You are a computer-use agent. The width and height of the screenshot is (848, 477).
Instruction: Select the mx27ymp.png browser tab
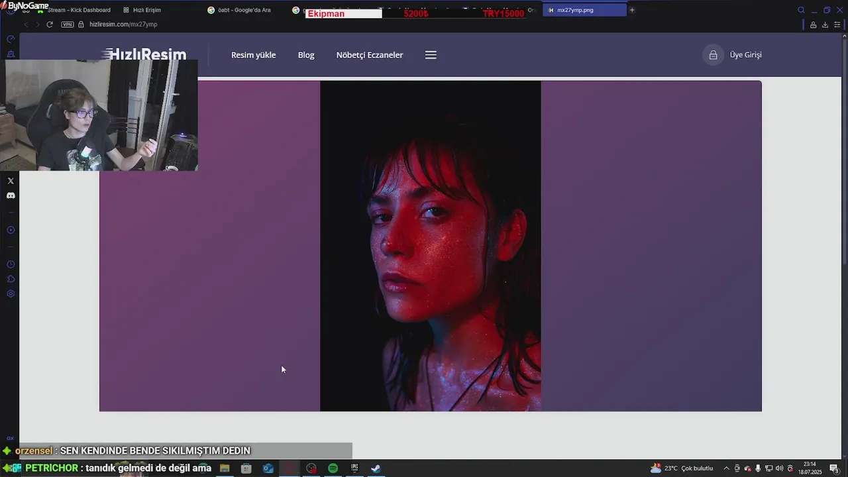point(584,10)
